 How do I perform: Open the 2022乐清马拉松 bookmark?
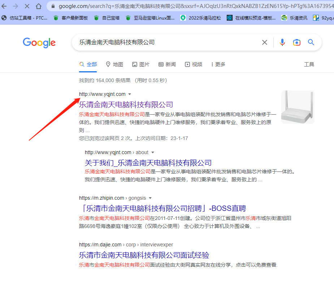[x=201, y=18]
